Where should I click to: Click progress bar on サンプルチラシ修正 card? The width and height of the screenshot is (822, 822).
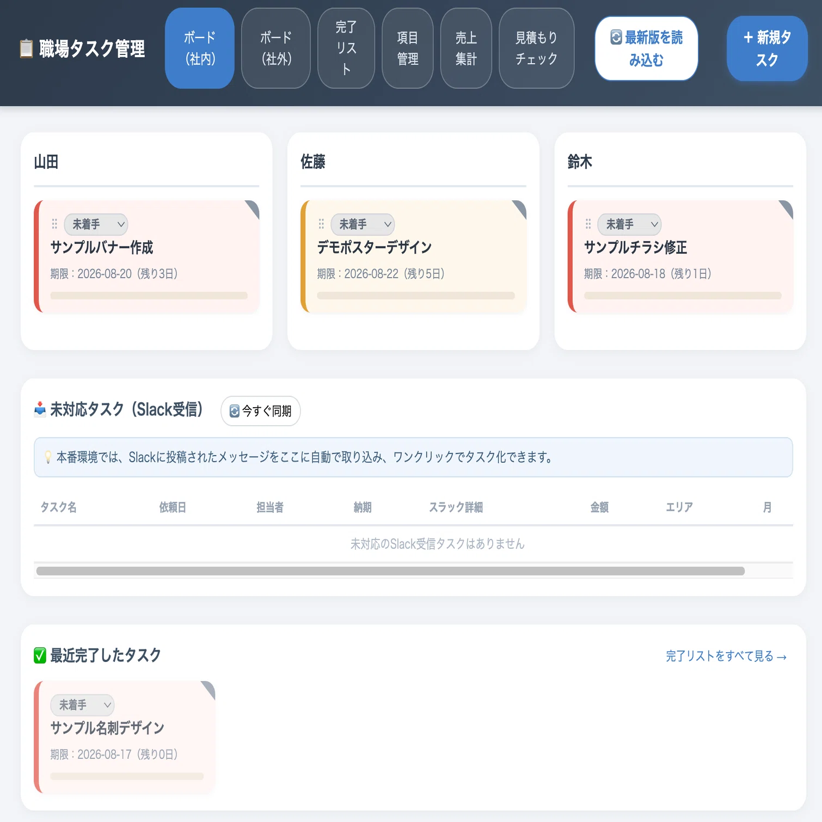(x=683, y=296)
